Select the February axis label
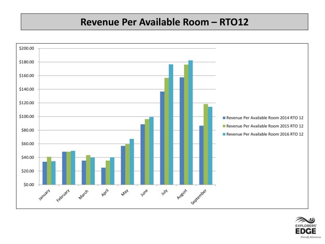Screen dimensions: 325x244 click(x=63, y=195)
